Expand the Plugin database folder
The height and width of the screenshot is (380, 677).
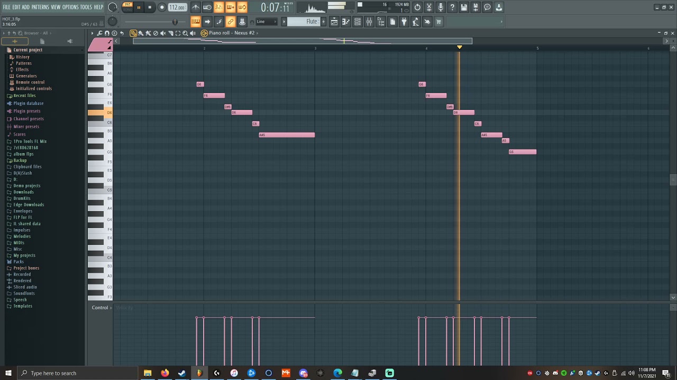(28, 103)
